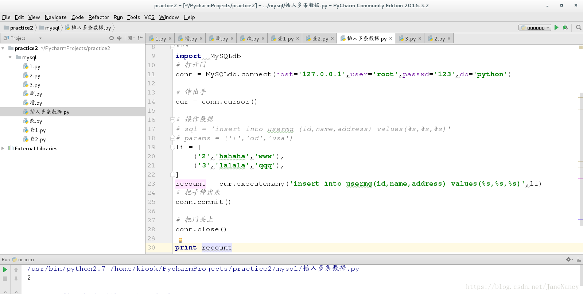Click down-stack-trace arrow in Run panel
Screen dimensions: 583x294
(16, 279)
